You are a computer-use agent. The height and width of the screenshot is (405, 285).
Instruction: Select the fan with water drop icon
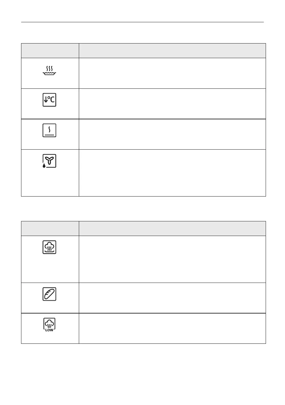[x=50, y=161]
